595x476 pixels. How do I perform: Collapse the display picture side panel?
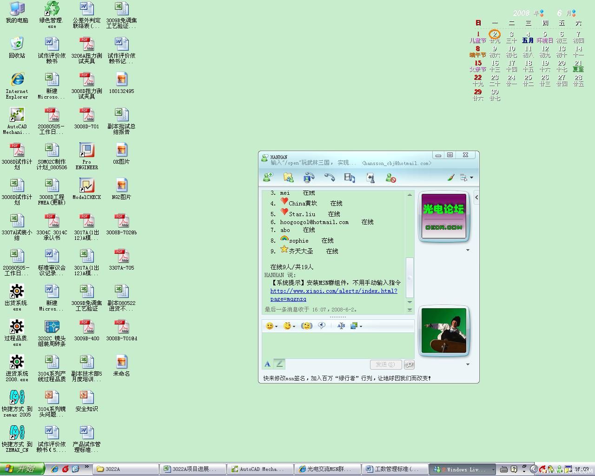[x=476, y=198]
